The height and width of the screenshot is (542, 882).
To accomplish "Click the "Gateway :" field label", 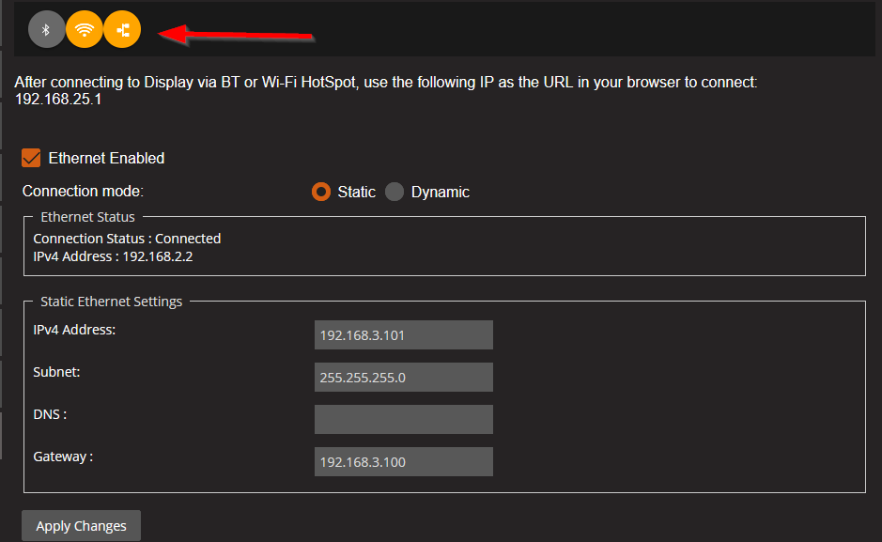I will click(x=63, y=457).
